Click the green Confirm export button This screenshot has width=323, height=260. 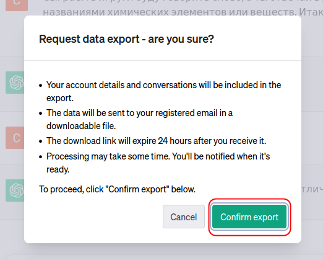pos(249,217)
